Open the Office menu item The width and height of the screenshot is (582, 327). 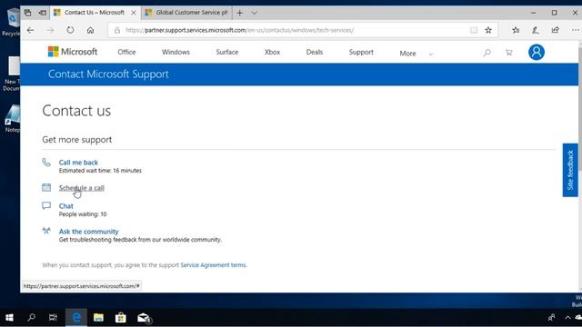pyautogui.click(x=126, y=52)
